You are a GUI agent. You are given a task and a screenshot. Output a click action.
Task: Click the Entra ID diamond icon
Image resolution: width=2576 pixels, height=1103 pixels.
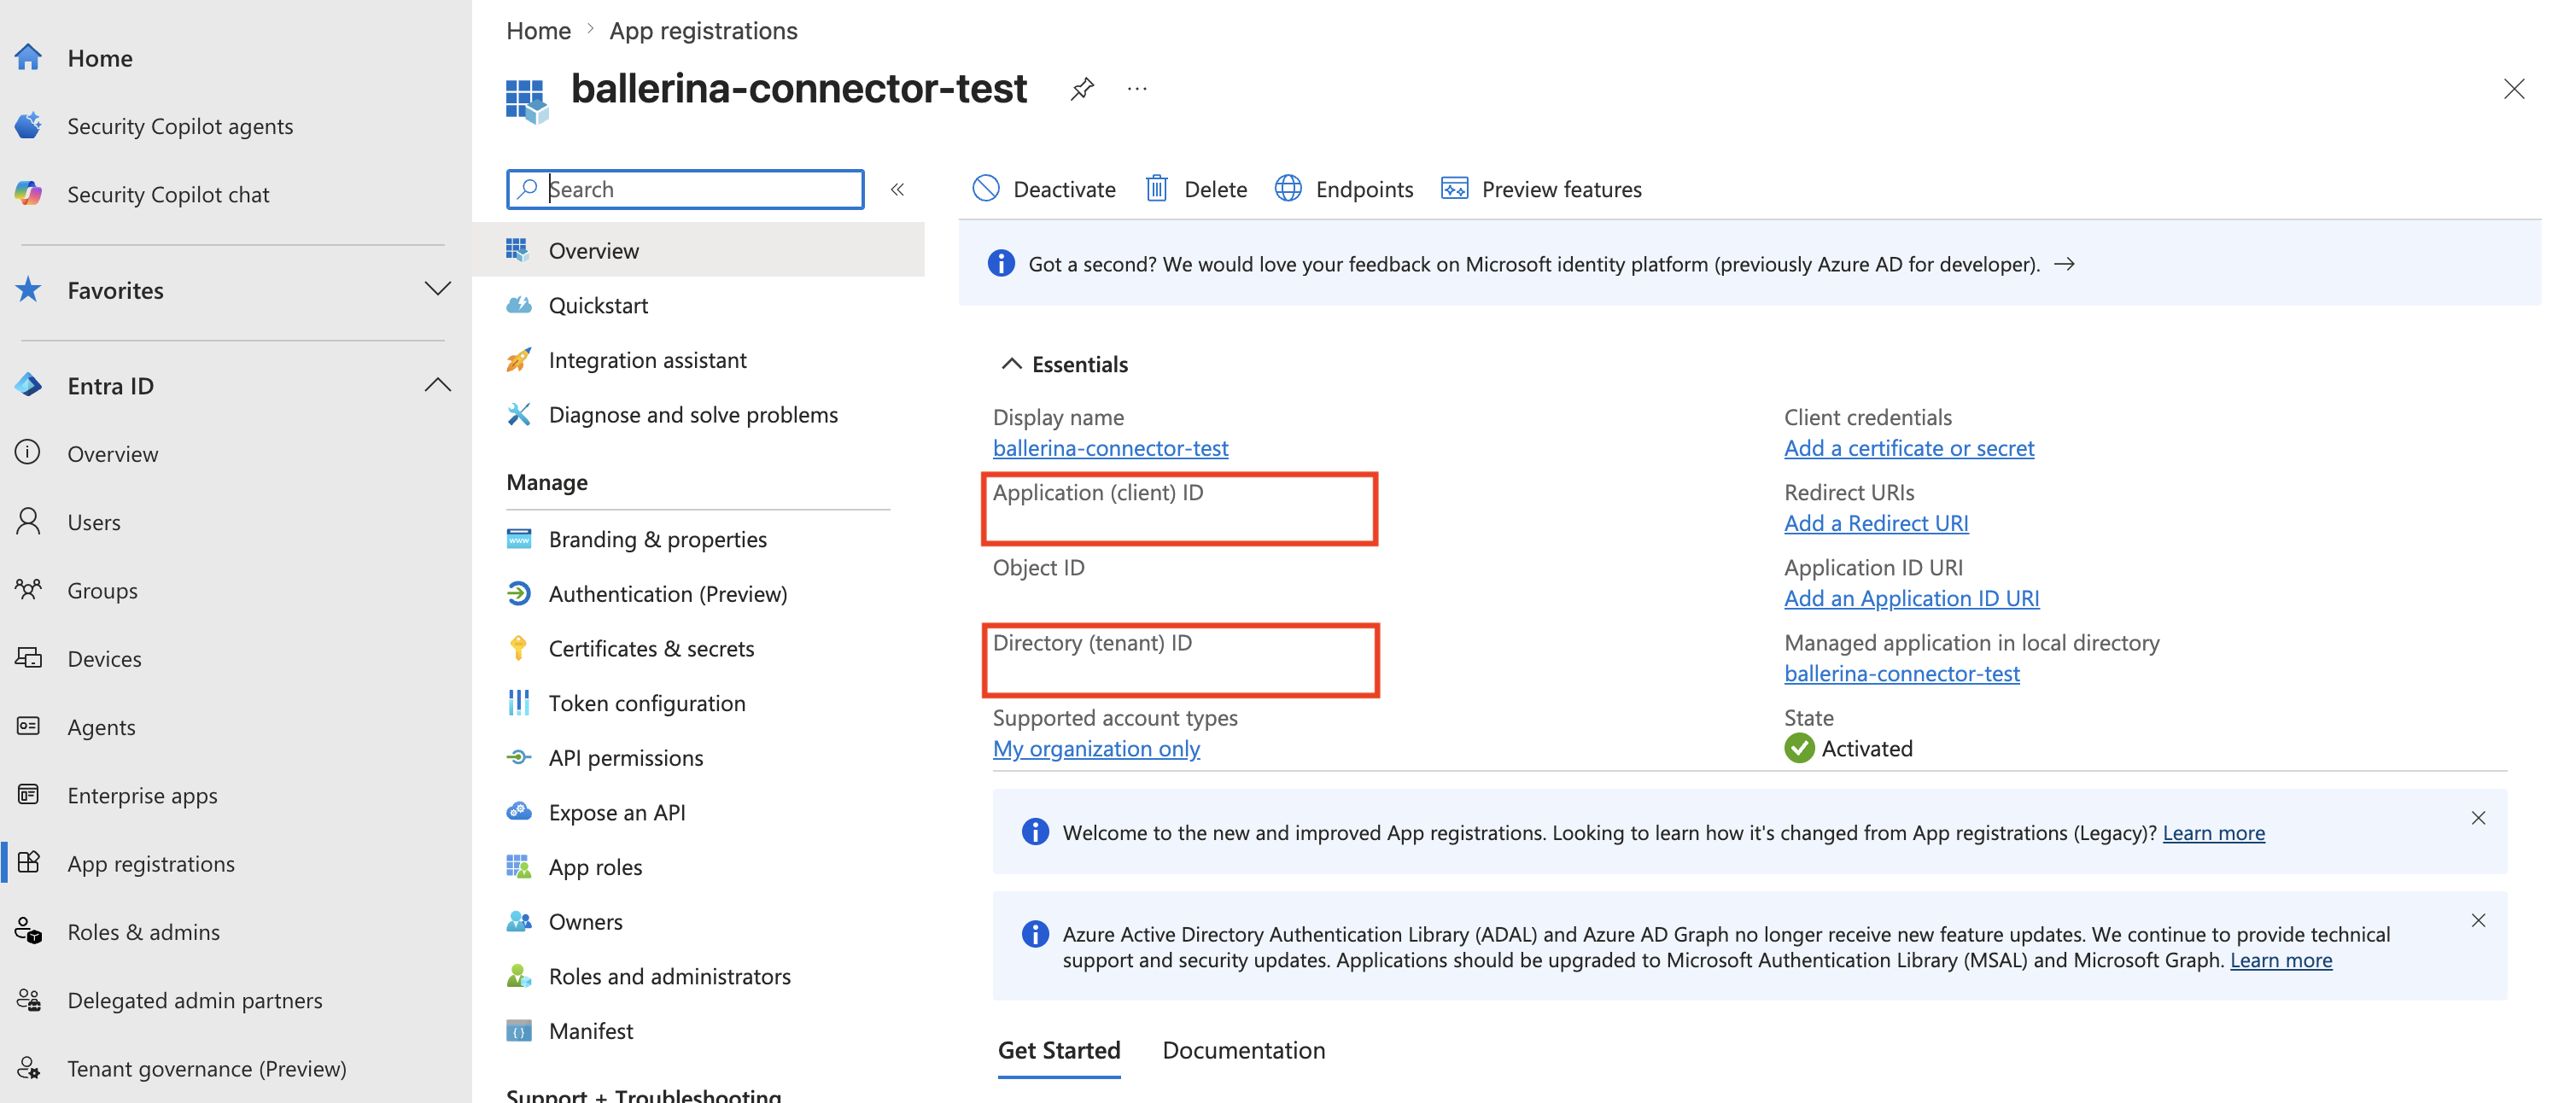[x=29, y=385]
